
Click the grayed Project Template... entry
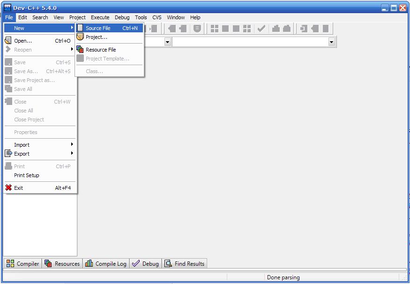pyautogui.click(x=109, y=59)
